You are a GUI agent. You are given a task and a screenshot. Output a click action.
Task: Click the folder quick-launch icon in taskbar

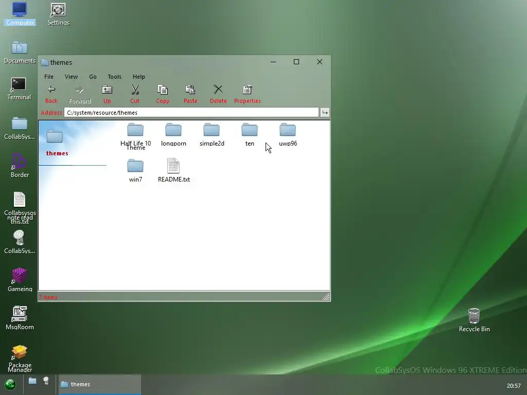click(x=32, y=381)
